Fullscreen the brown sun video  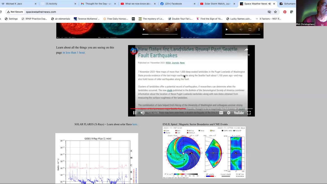[x=167, y=29]
